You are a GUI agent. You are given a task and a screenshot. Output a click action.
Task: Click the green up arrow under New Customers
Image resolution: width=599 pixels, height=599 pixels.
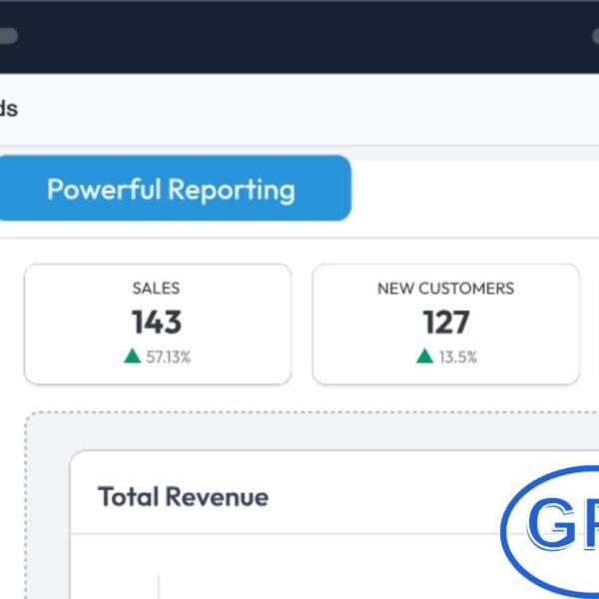[x=424, y=356]
